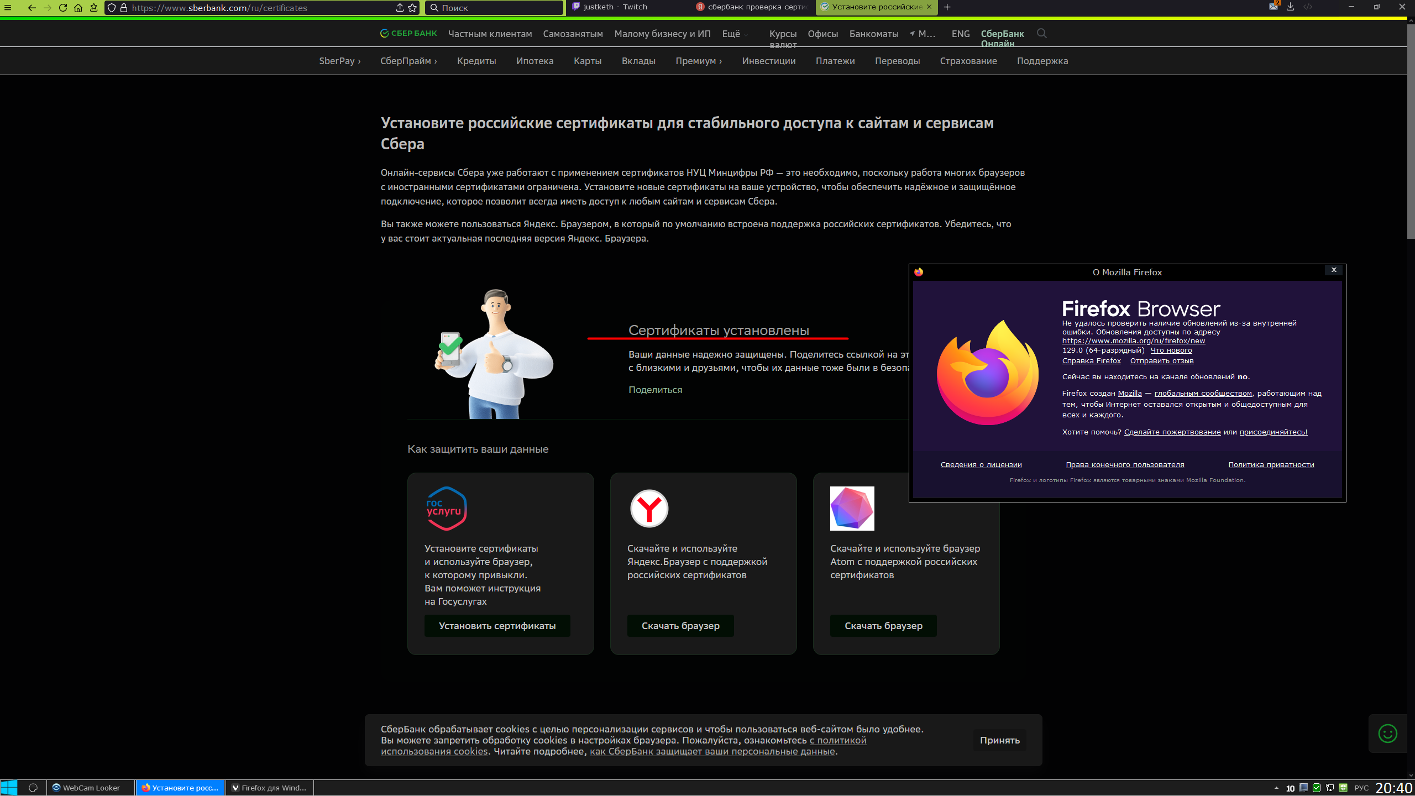
Task: Open the bookmarks menu star-tray icon
Action: coord(94,8)
